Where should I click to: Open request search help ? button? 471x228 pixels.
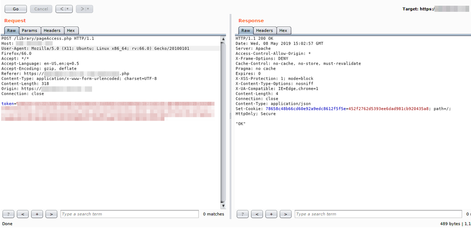pos(8,214)
